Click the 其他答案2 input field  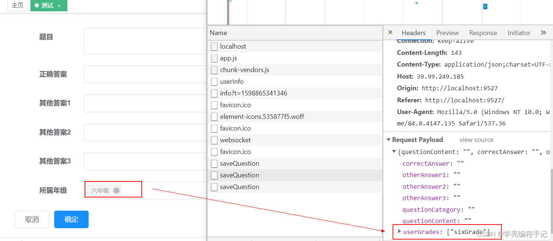pos(146,132)
